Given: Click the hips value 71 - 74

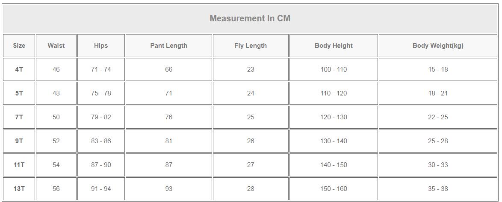Looking at the screenshot, I should [101, 69].
